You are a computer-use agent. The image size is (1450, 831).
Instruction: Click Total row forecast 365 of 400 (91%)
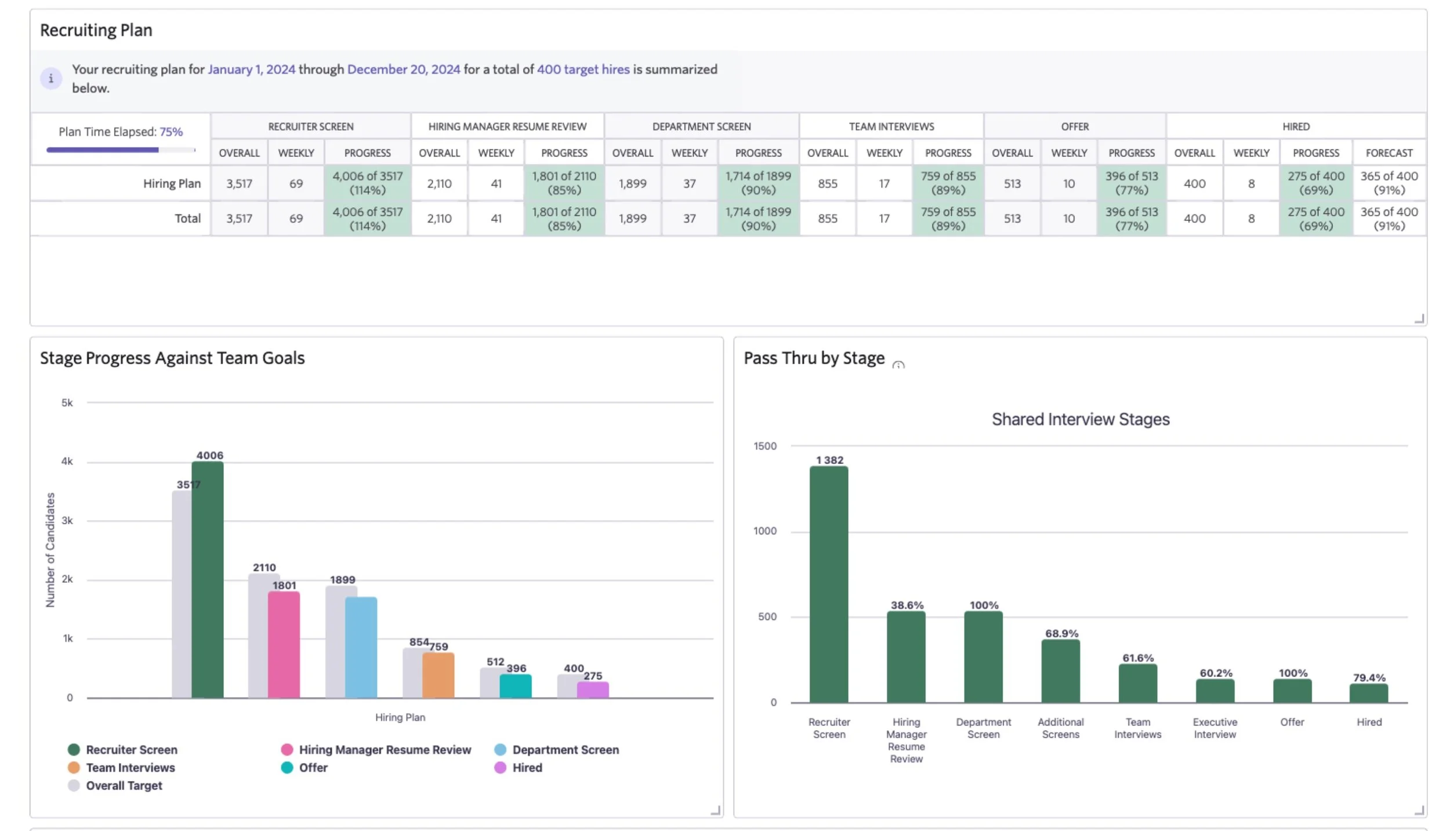(1389, 219)
